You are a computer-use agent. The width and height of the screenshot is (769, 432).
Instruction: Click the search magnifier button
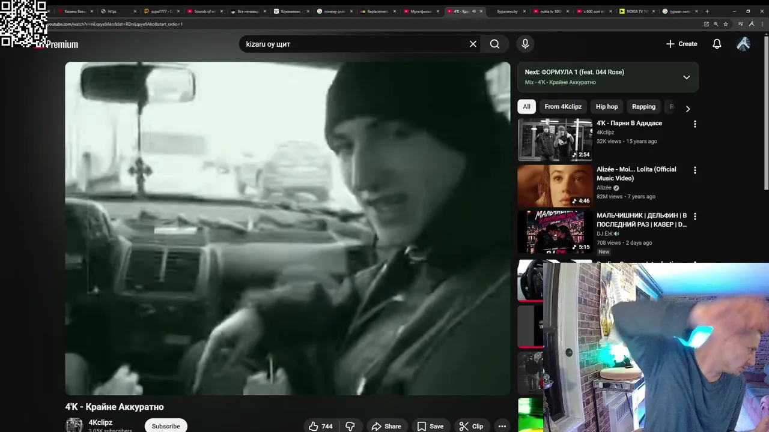click(494, 44)
